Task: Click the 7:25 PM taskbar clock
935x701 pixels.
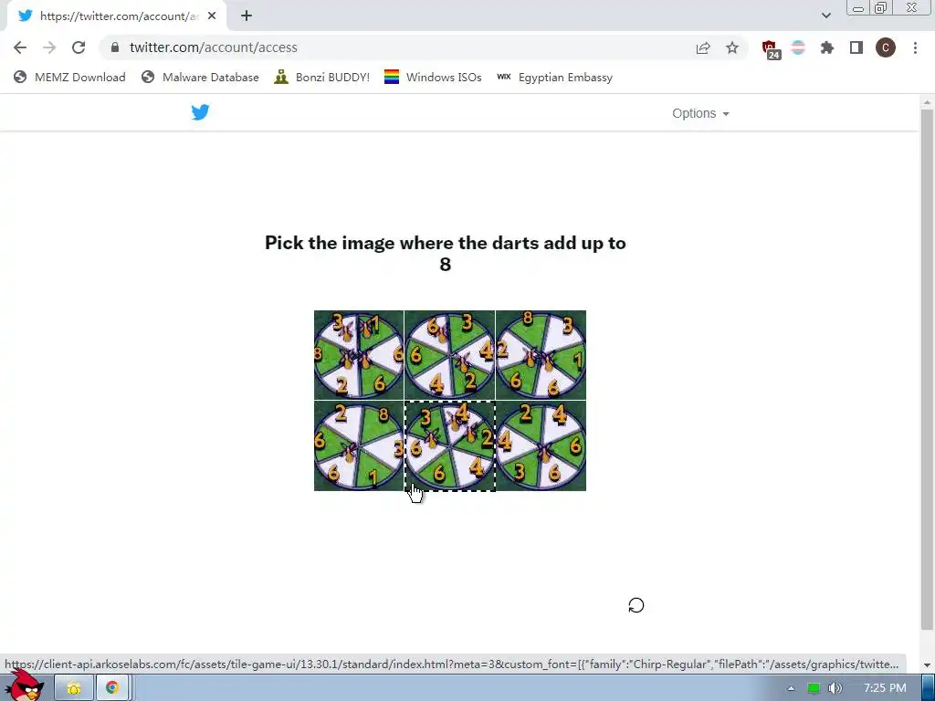Action: pos(885,688)
